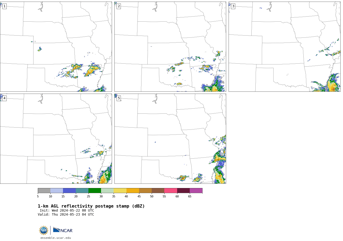Click the pale green 30-35 dBZ swatch
Screen dimensions: 343x241
[x=107, y=190]
